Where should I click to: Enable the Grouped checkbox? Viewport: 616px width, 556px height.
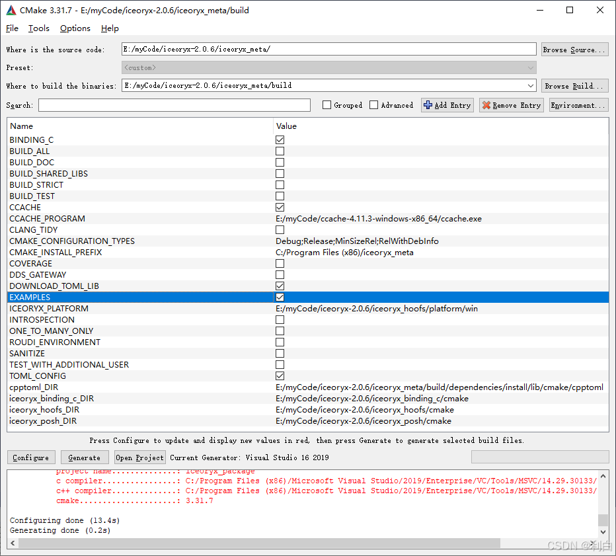327,105
